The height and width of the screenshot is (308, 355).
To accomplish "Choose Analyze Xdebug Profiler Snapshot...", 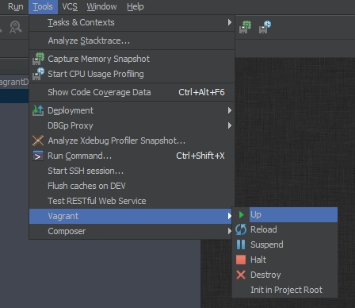I will click(x=132, y=141).
